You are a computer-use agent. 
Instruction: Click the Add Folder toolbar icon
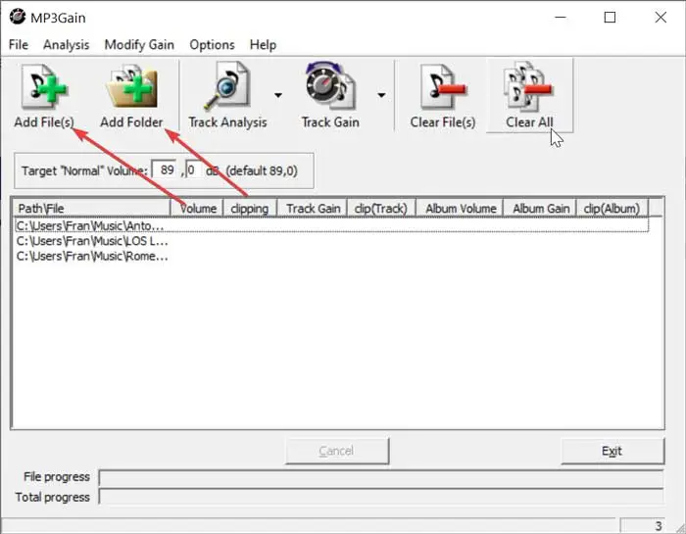point(131,87)
